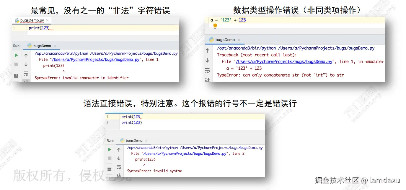The height and width of the screenshot is (190, 406).
Task: Toggle soft-wrap icon in the invalid character panel
Action: [x=26, y=74]
